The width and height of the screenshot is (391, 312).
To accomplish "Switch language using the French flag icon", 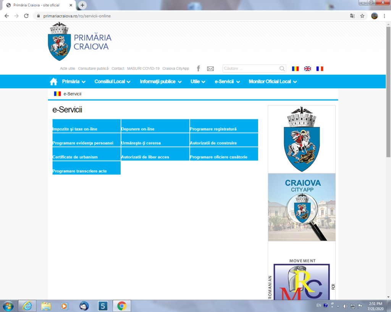I will [x=320, y=68].
